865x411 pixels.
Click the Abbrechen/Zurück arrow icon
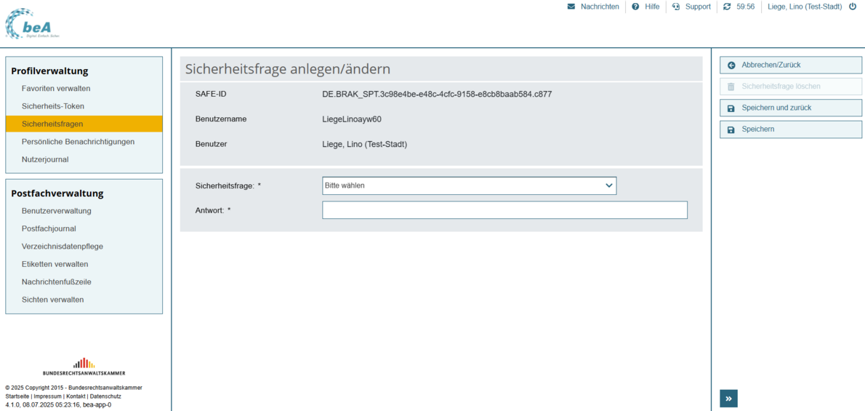731,65
